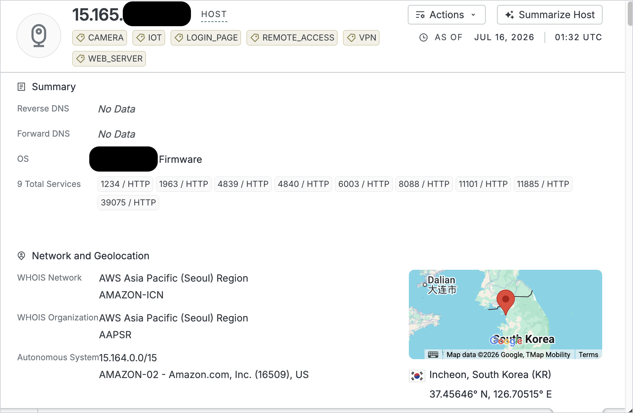This screenshot has width=633, height=413.
Task: Click the JUL 16, 2026 date
Action: (504, 37)
